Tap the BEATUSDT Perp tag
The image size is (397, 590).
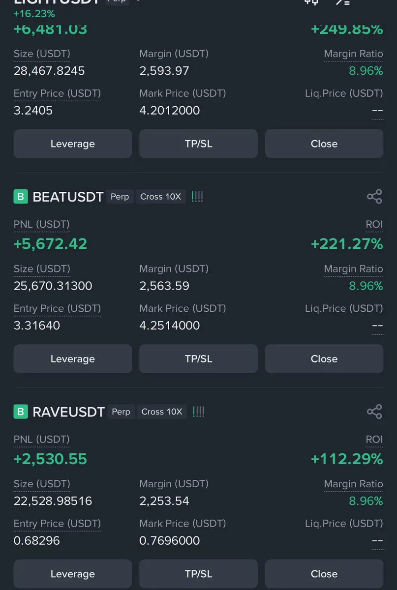click(120, 197)
